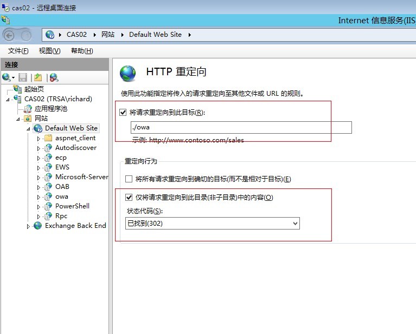Open dropdown arrow after CAS02 in breadcrumb

94,35
